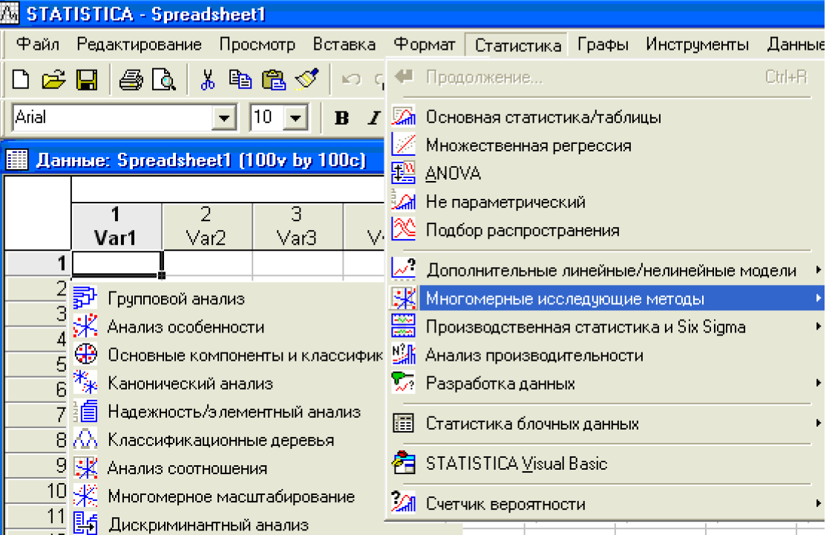832x535 pixels.
Task: Expand Статистика блочных данных submenu
Action: pyautogui.click(x=819, y=423)
